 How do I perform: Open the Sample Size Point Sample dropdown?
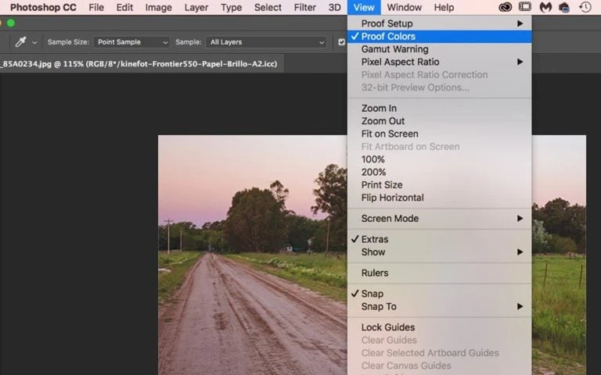tap(131, 42)
